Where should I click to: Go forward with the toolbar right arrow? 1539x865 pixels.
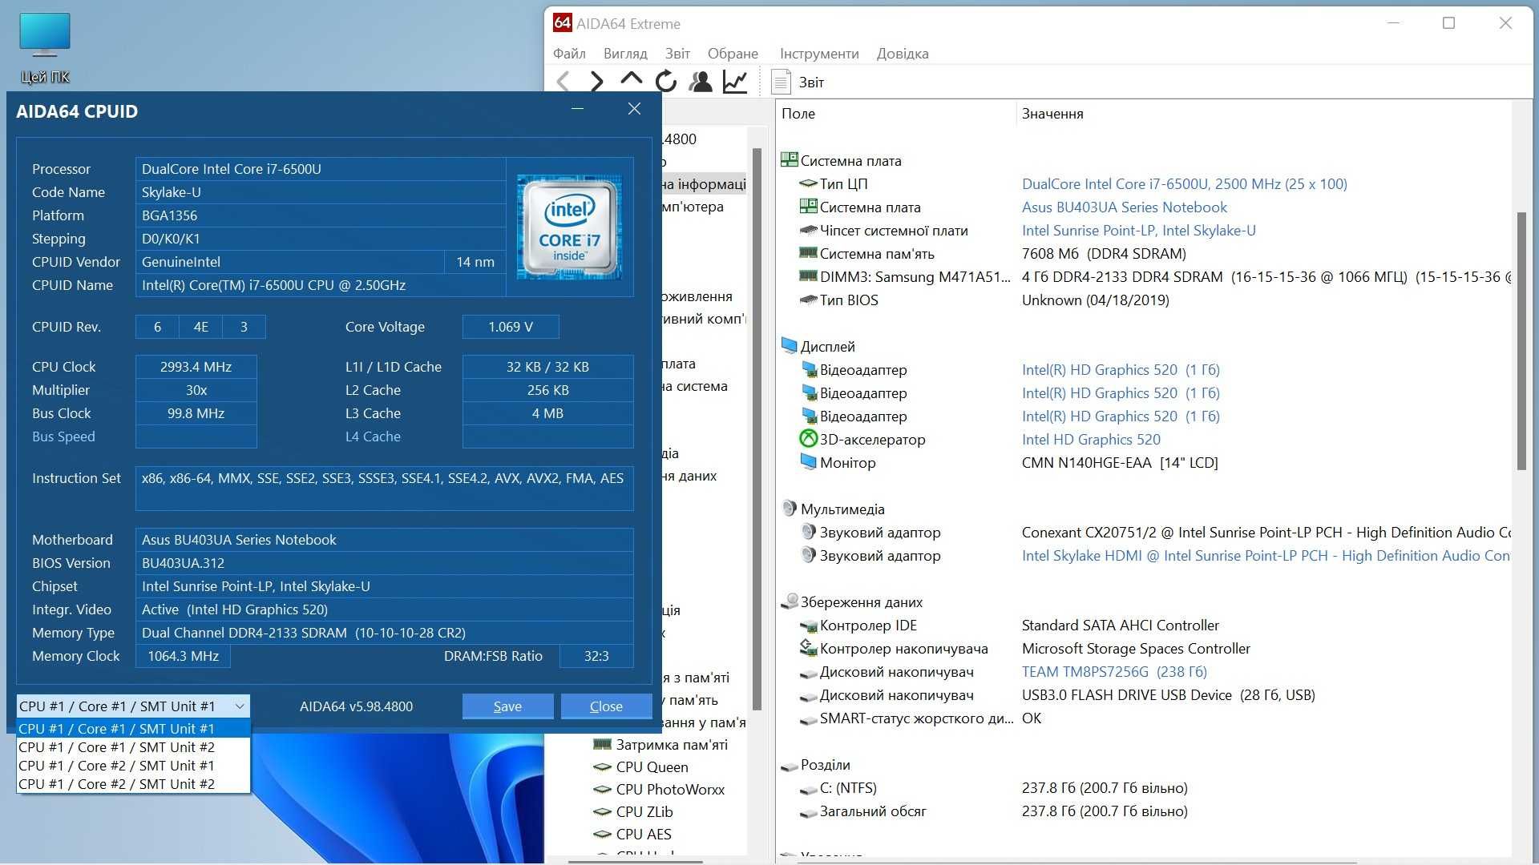(596, 82)
